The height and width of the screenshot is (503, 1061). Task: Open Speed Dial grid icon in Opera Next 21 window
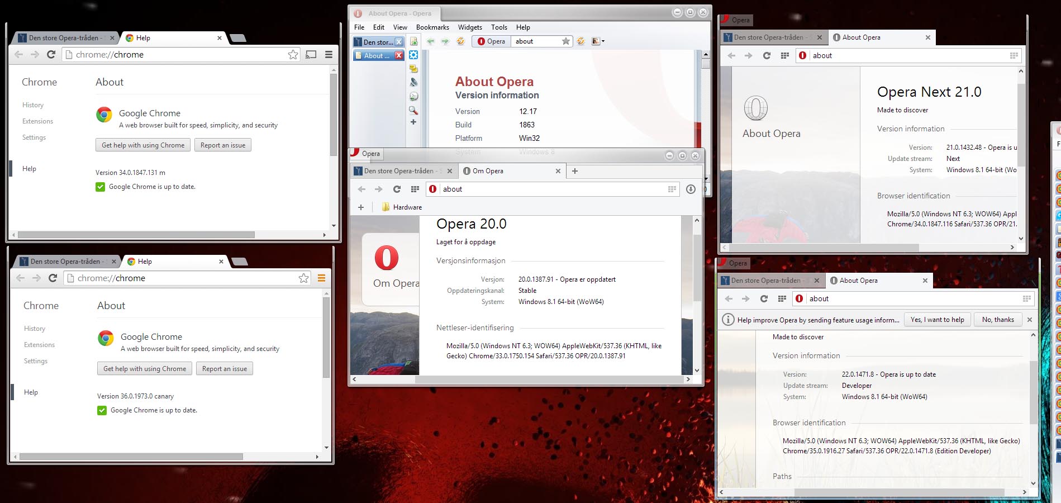tap(784, 55)
